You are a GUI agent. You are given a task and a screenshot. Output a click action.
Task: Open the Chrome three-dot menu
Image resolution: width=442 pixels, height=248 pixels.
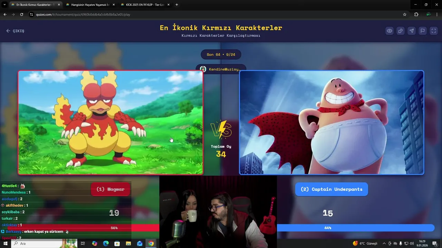coord(437,14)
